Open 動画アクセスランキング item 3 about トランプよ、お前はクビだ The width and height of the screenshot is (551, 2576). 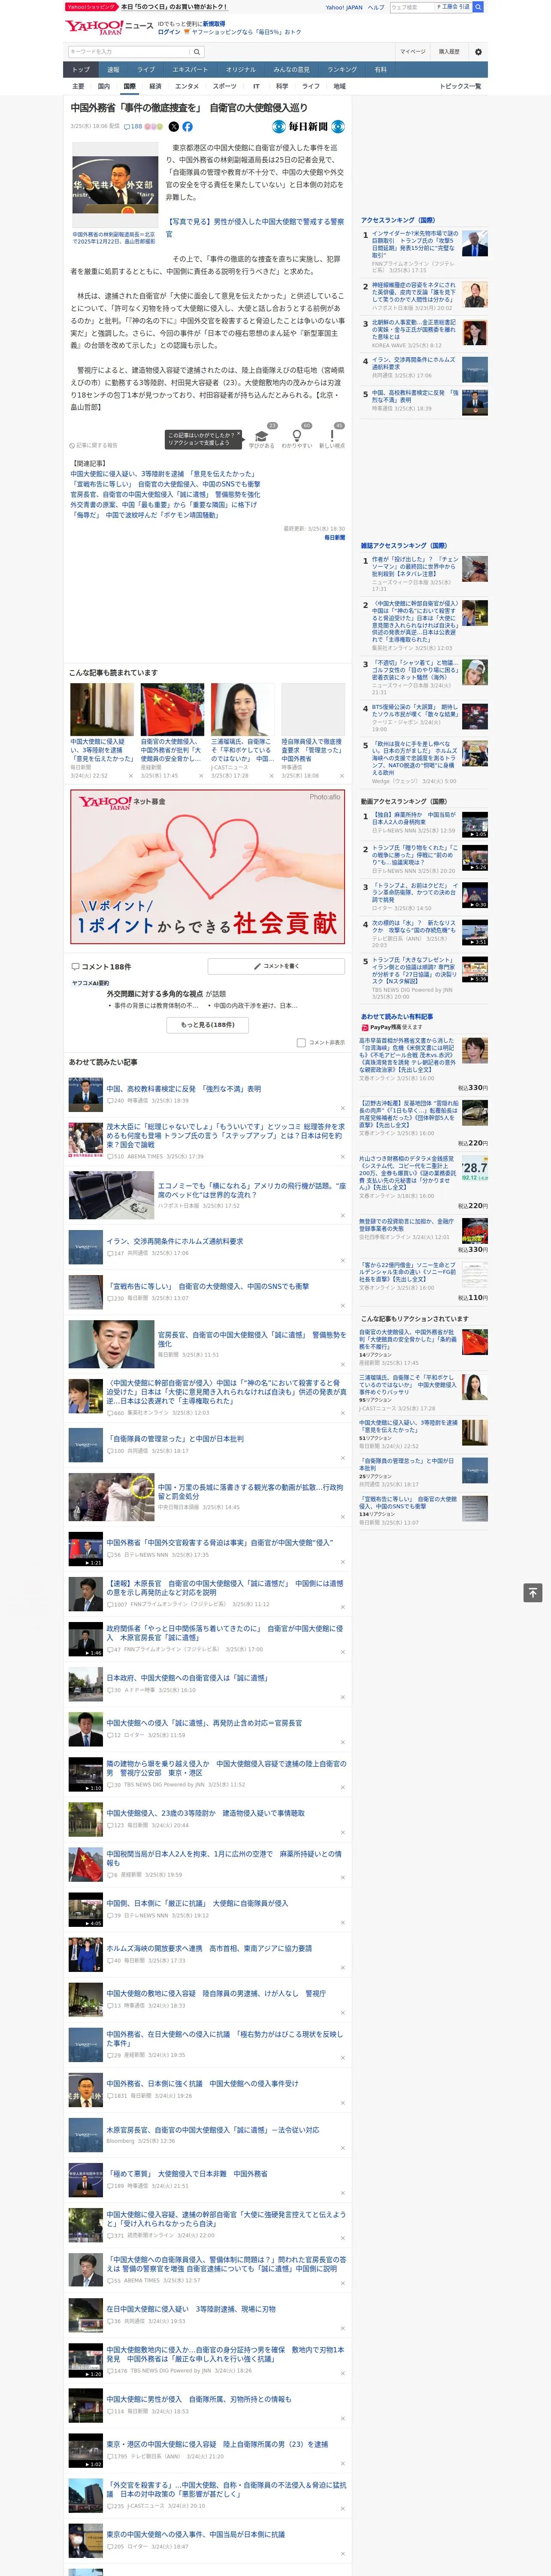(414, 892)
